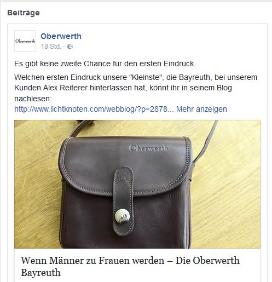Click the sentence "Es gibt keine zweite Chance"

pos(105,64)
